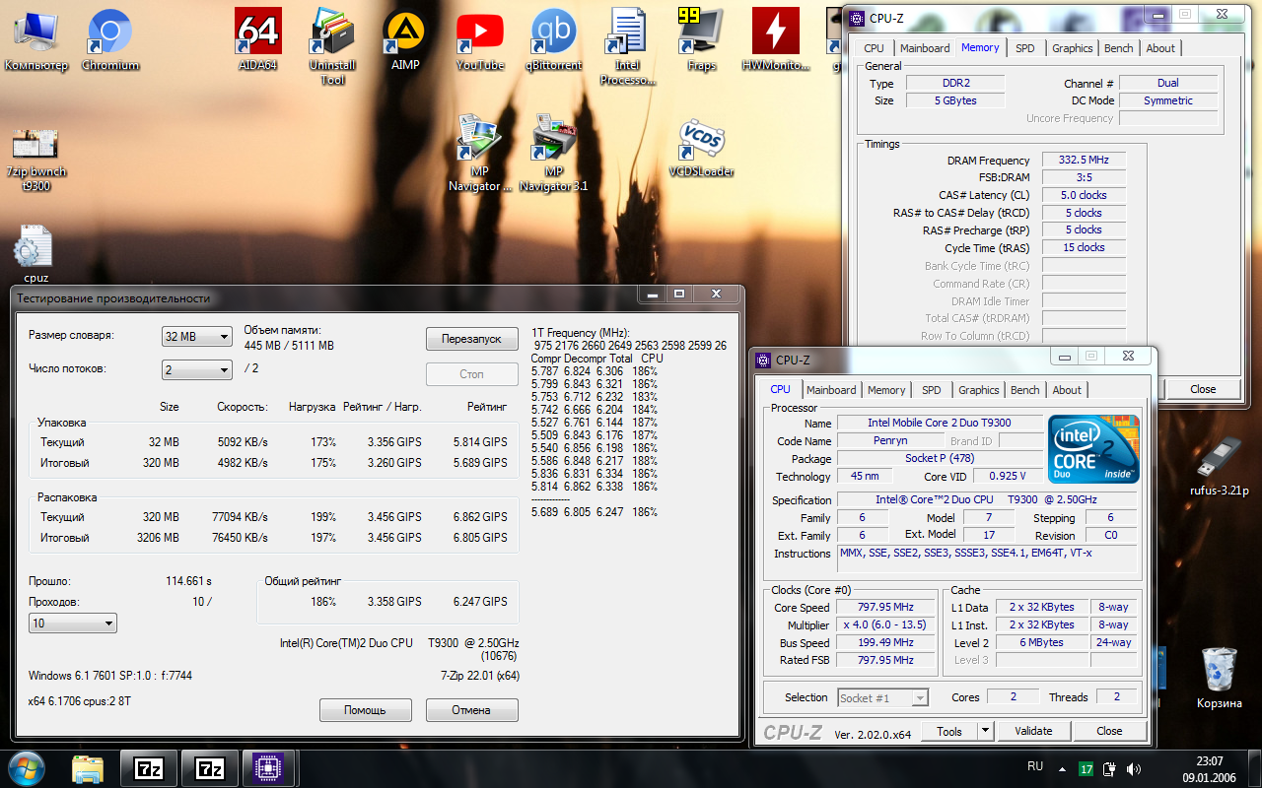Select Bench tab in back CPU-Z window

click(x=1118, y=48)
